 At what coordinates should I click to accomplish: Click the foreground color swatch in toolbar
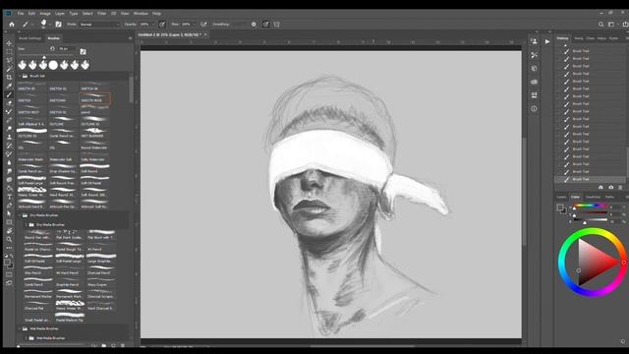tap(7, 263)
